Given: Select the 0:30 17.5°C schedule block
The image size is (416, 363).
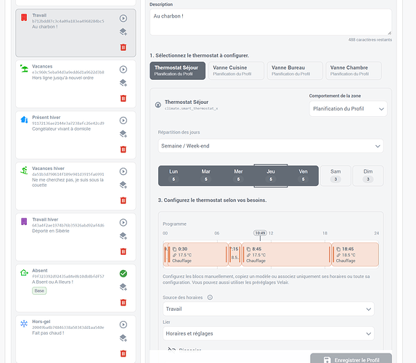Looking at the screenshot, I should (198, 255).
